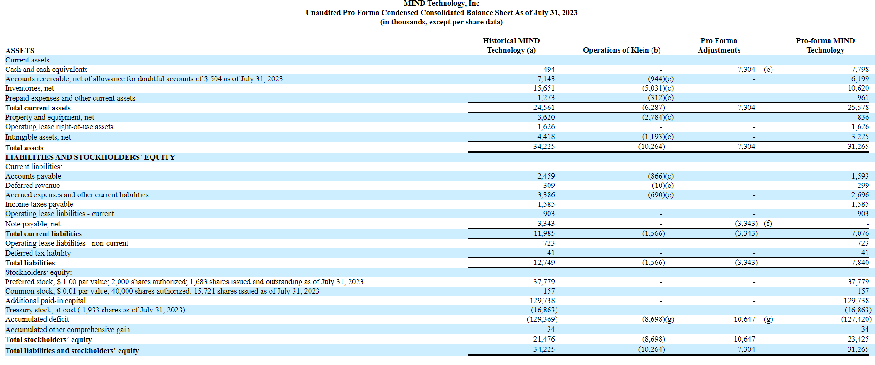The height and width of the screenshot is (365, 875).
Task: Click the Deferred revenue label
Action: 32,186
